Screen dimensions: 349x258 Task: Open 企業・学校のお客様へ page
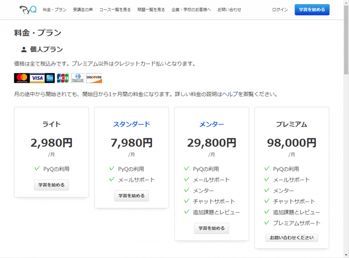click(x=191, y=10)
